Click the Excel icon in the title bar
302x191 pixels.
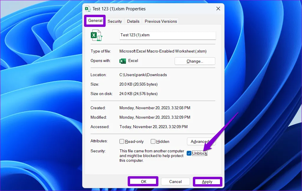click(88, 9)
